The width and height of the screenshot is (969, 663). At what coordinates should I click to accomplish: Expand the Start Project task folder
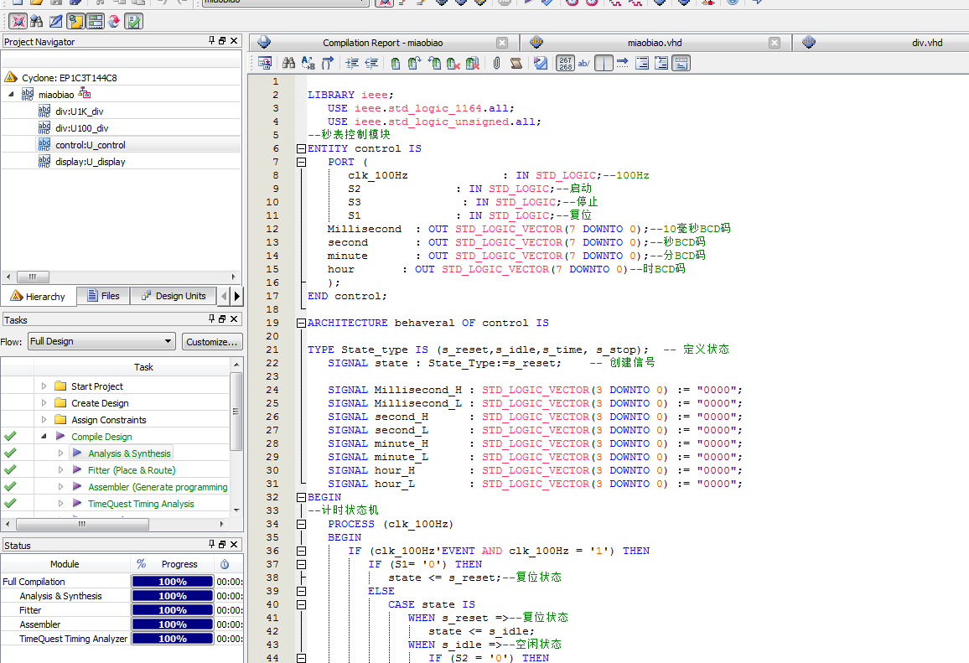(x=44, y=386)
